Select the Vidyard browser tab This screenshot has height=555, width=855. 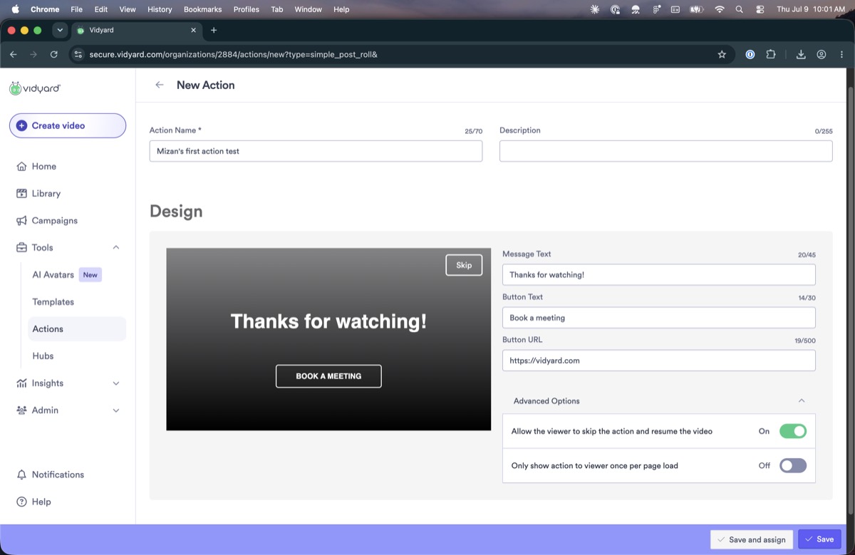click(135, 30)
